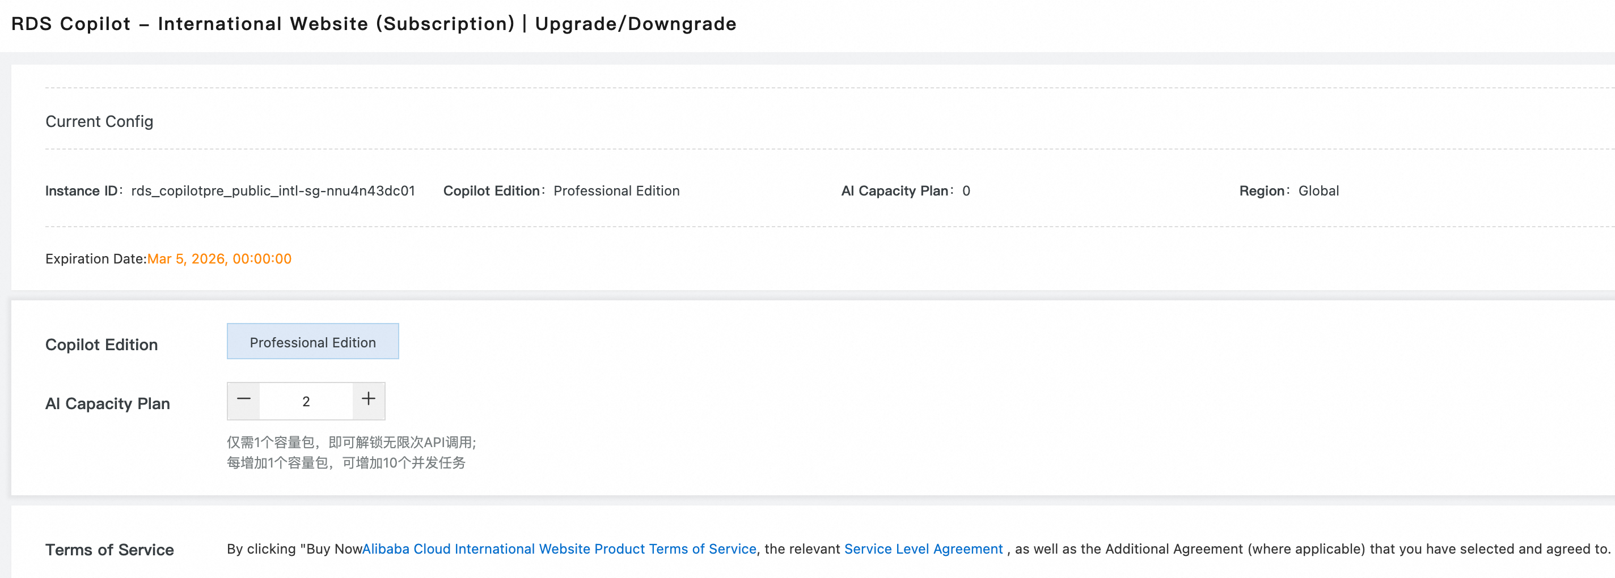Click the Copilot Edition form label
Viewport: 1615px width, 578px height.
pyautogui.click(x=102, y=345)
